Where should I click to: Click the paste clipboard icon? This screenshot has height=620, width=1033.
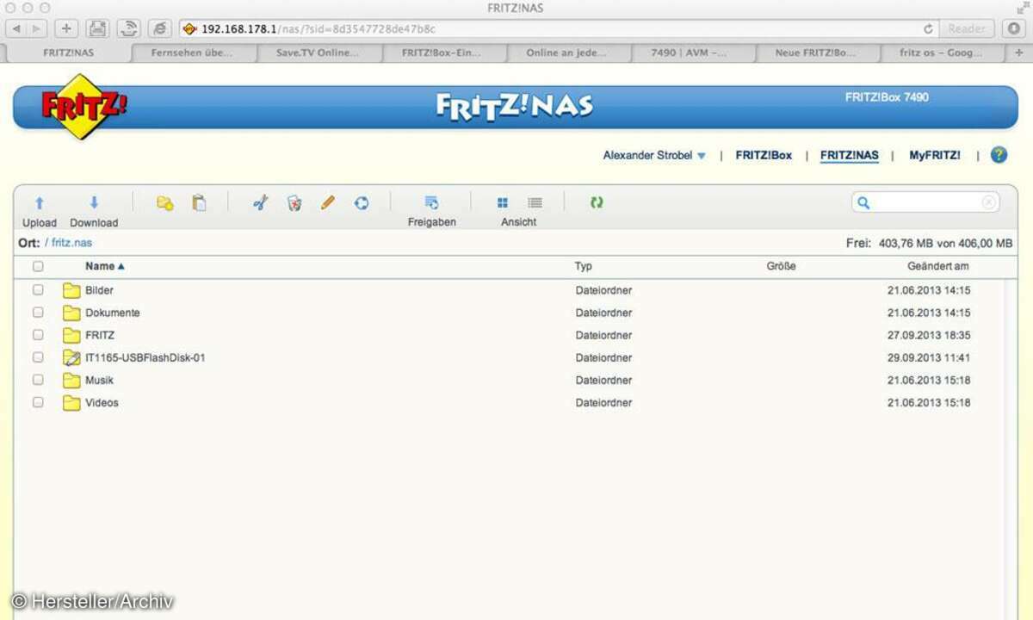point(199,203)
